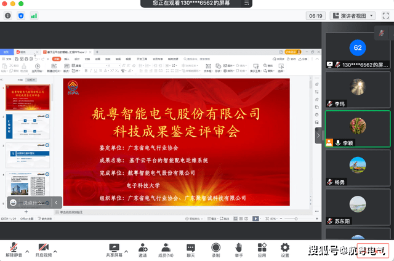Screen dimensions: 394x261
Task: Click the WPS text box (文本框) tool
Action: coord(208,68)
